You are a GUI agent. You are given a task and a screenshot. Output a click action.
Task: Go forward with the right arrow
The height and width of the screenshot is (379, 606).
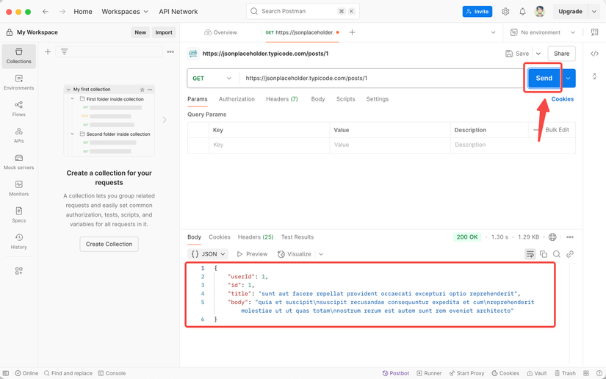pos(62,12)
